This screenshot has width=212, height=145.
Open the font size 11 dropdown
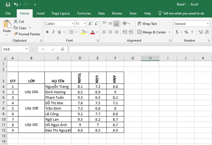pyautogui.click(x=85, y=24)
